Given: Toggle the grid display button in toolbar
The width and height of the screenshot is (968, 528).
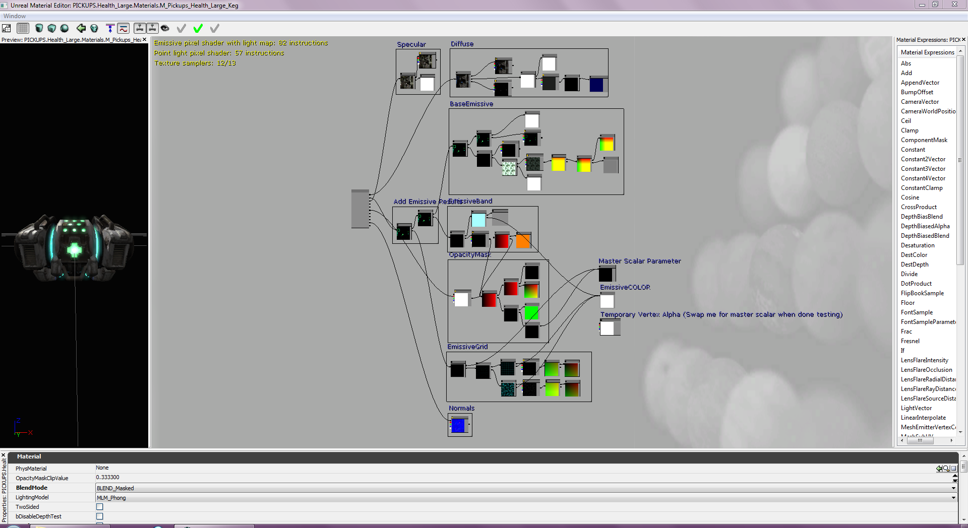Looking at the screenshot, I should [x=23, y=28].
